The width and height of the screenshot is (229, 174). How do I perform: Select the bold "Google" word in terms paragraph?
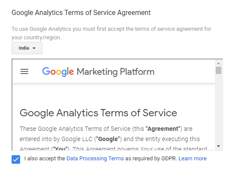tap(108, 139)
